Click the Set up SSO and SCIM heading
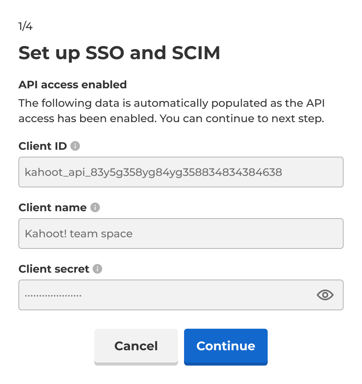The height and width of the screenshot is (384, 362). pos(119,53)
